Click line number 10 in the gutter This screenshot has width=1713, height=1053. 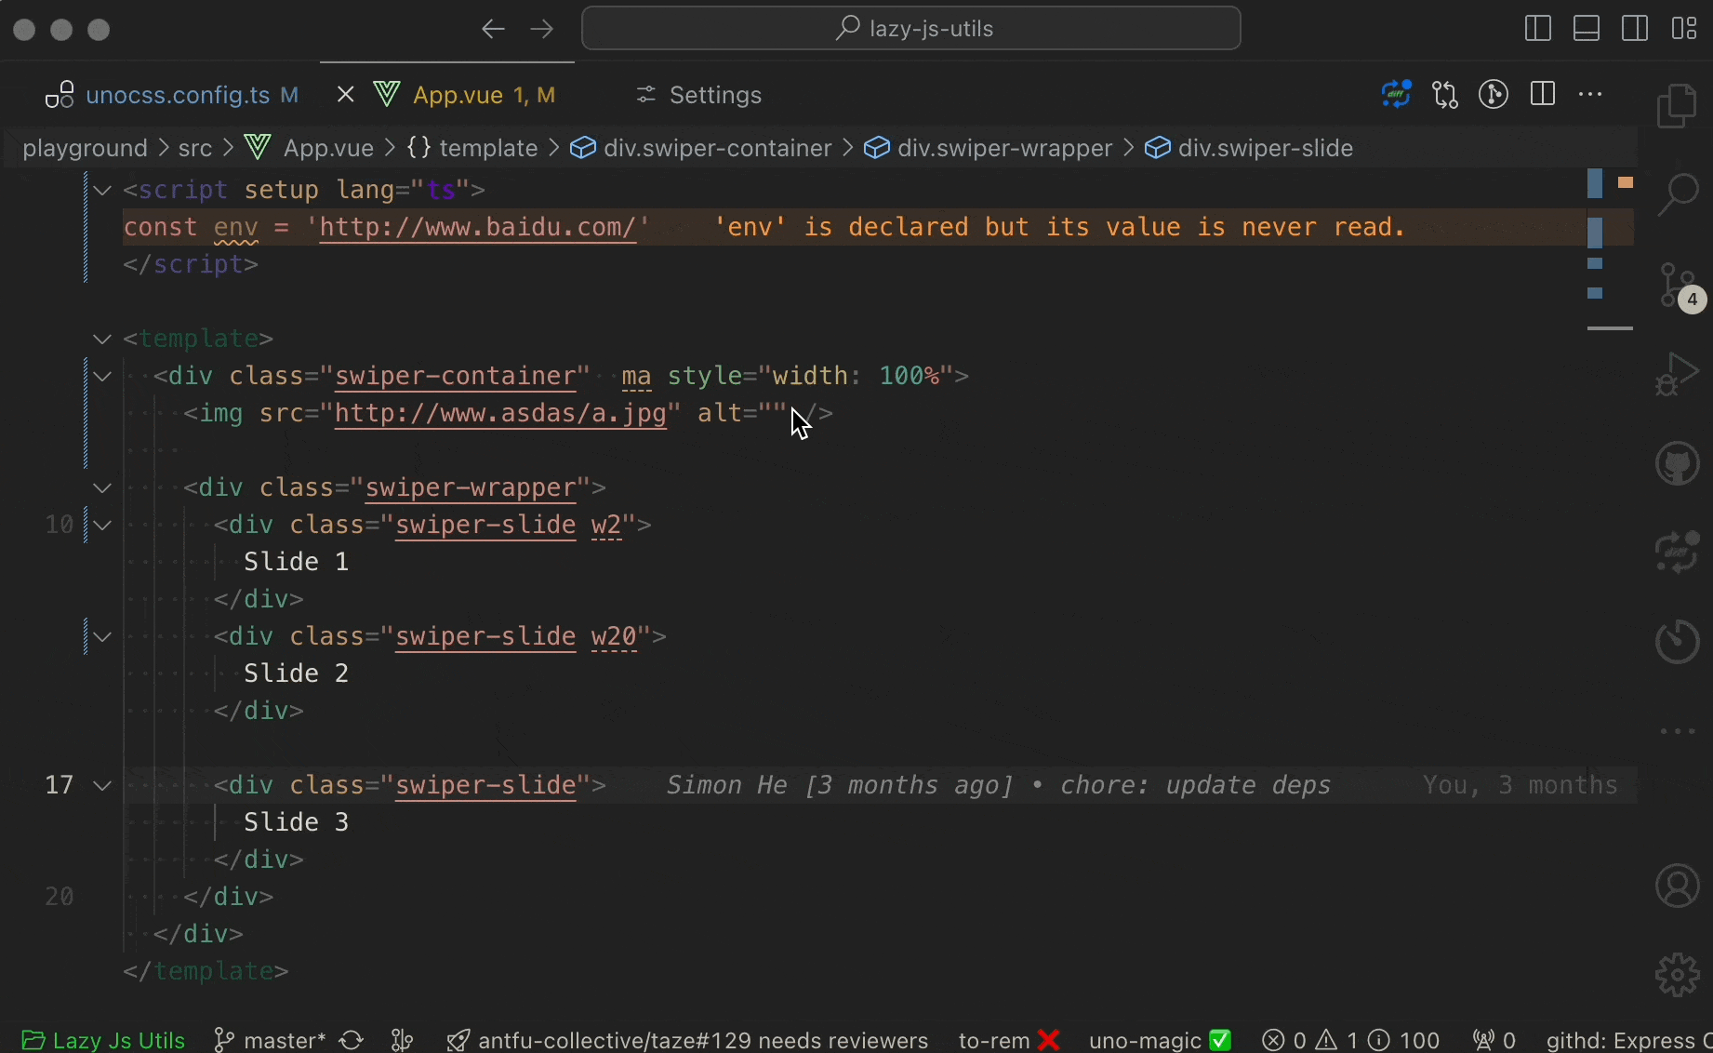coord(60,525)
